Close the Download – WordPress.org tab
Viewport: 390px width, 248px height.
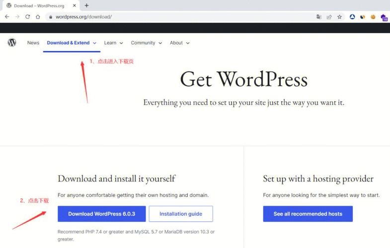pos(75,5)
